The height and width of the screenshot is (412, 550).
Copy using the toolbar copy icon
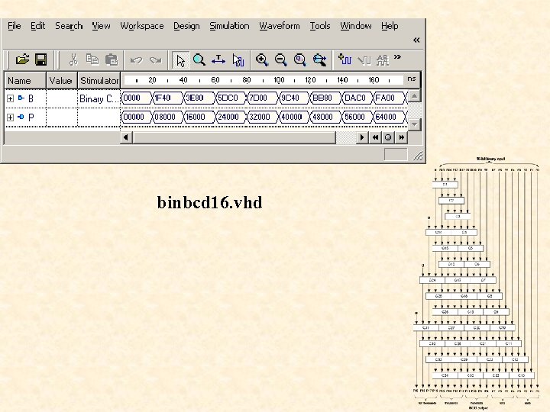(92, 60)
